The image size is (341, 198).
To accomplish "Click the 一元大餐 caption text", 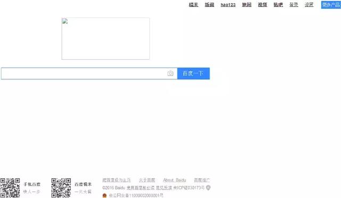I will [x=83, y=192].
